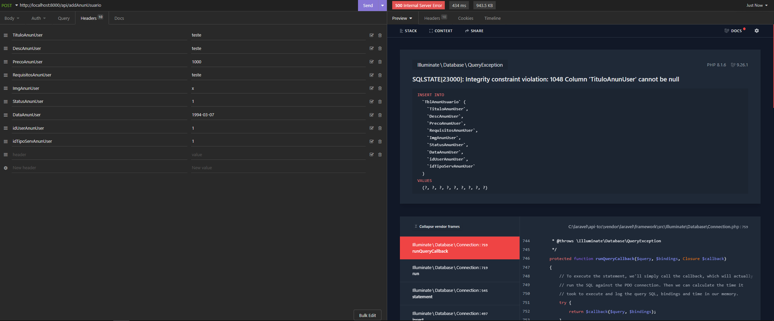774x321 pixels.
Task: Toggle the TituloAnunUser header checkbox
Action: [x=371, y=35]
